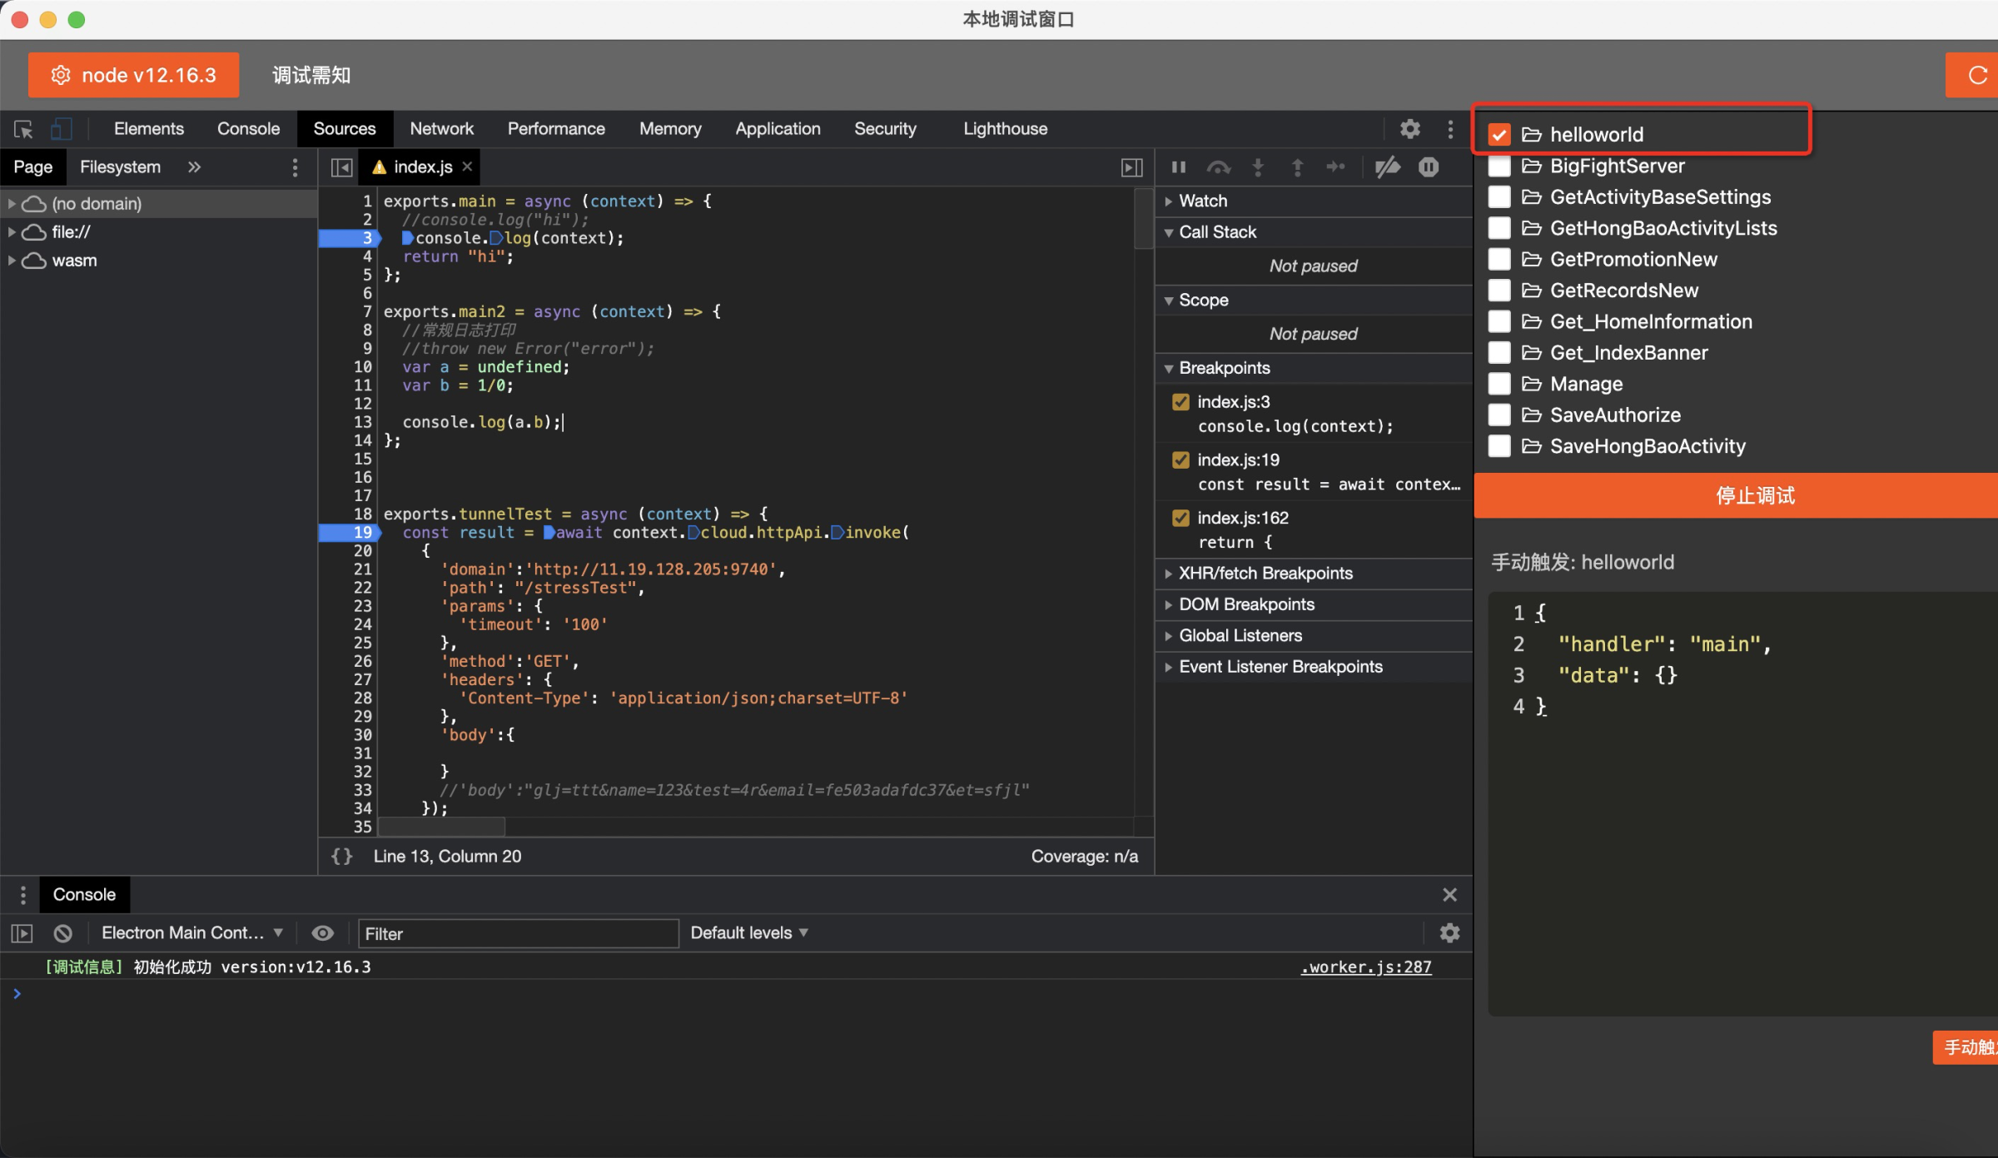
Task: Hide the navigator sidebar icon
Action: [341, 167]
